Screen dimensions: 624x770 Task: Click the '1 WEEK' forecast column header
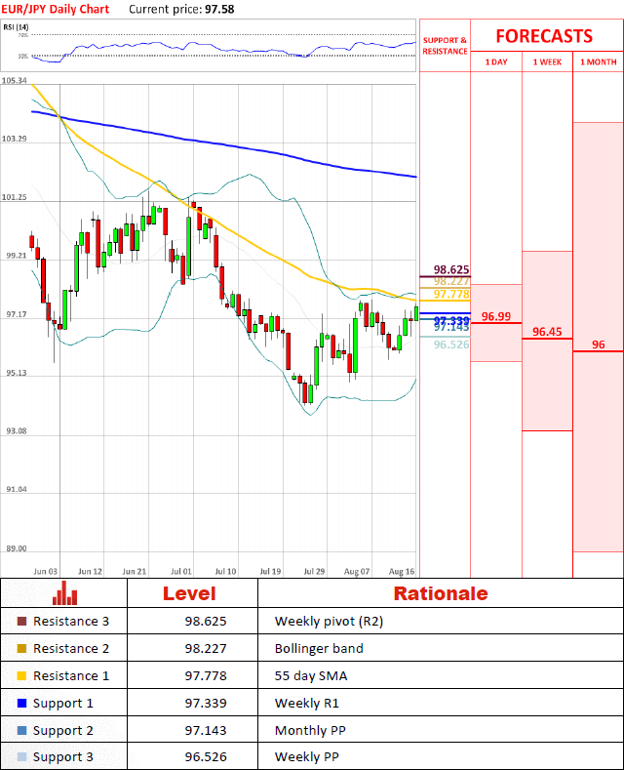click(x=547, y=61)
